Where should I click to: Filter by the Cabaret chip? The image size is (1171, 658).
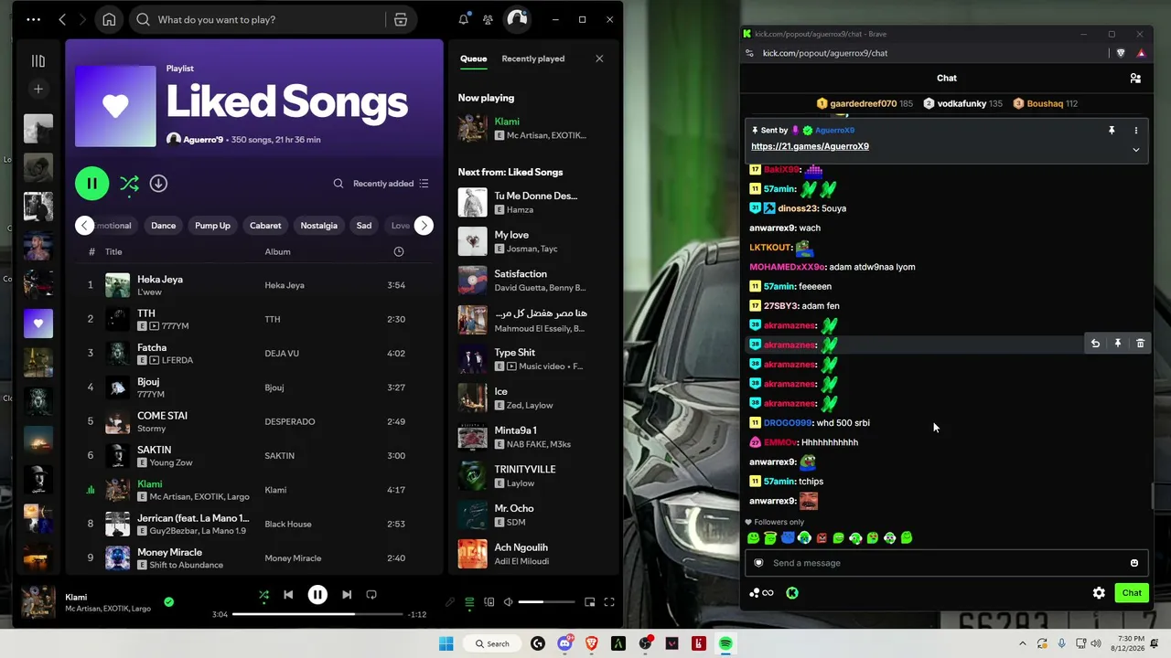(x=265, y=226)
